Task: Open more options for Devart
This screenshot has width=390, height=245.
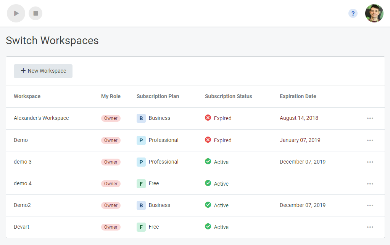Action: pyautogui.click(x=370, y=227)
